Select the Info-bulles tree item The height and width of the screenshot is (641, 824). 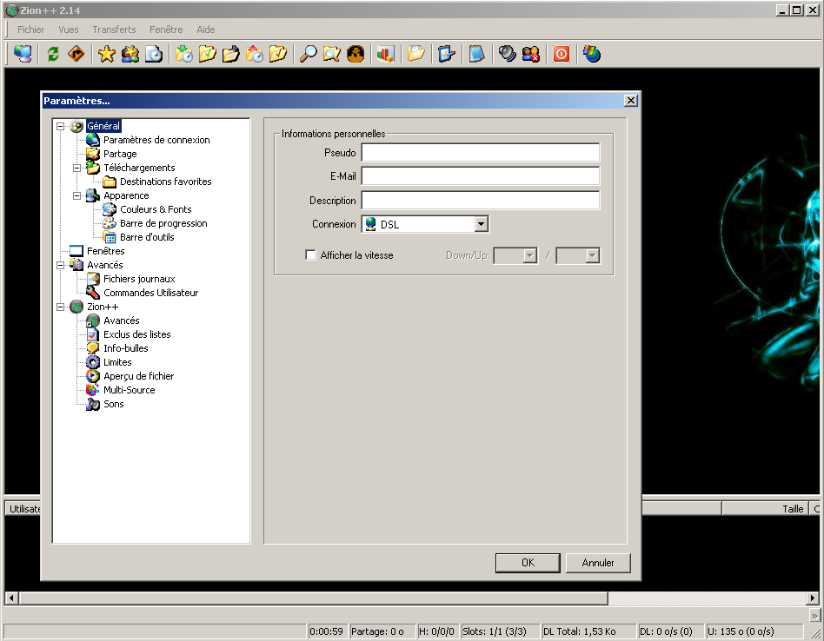point(125,348)
